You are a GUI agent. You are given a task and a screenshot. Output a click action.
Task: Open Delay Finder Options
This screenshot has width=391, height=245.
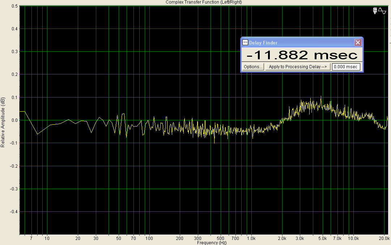pos(253,67)
